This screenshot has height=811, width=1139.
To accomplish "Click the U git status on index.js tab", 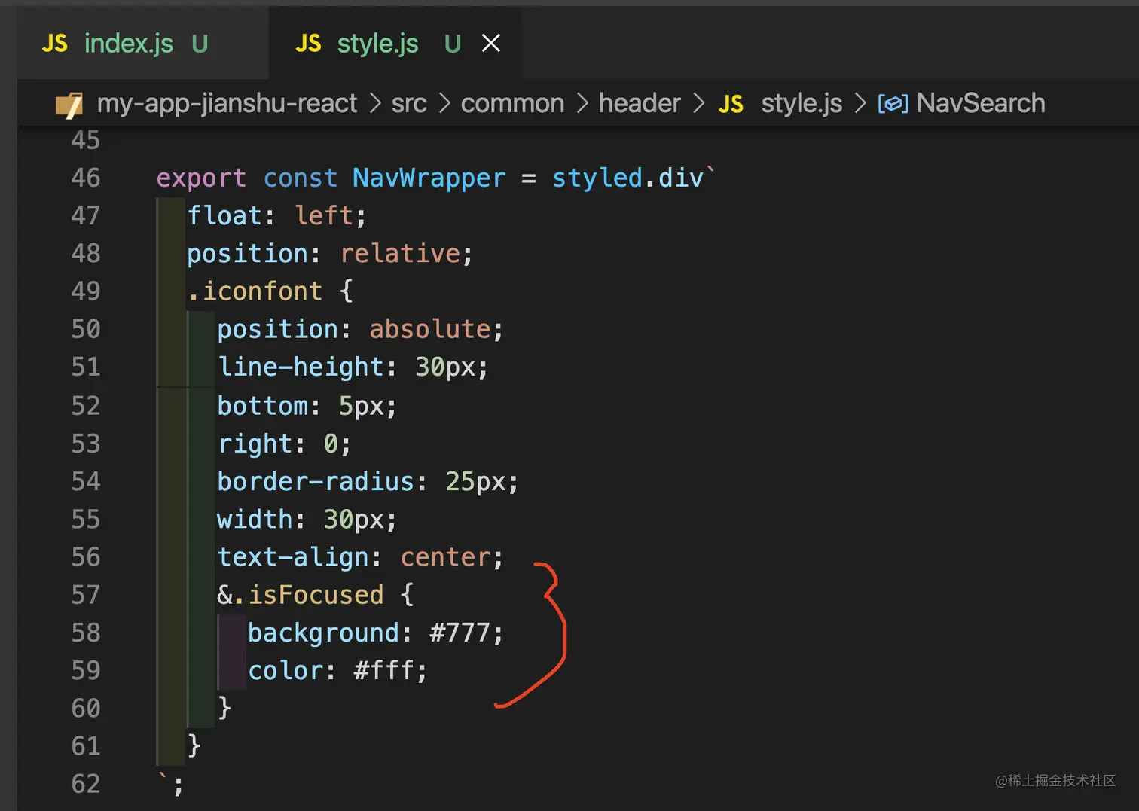I will 200,44.
